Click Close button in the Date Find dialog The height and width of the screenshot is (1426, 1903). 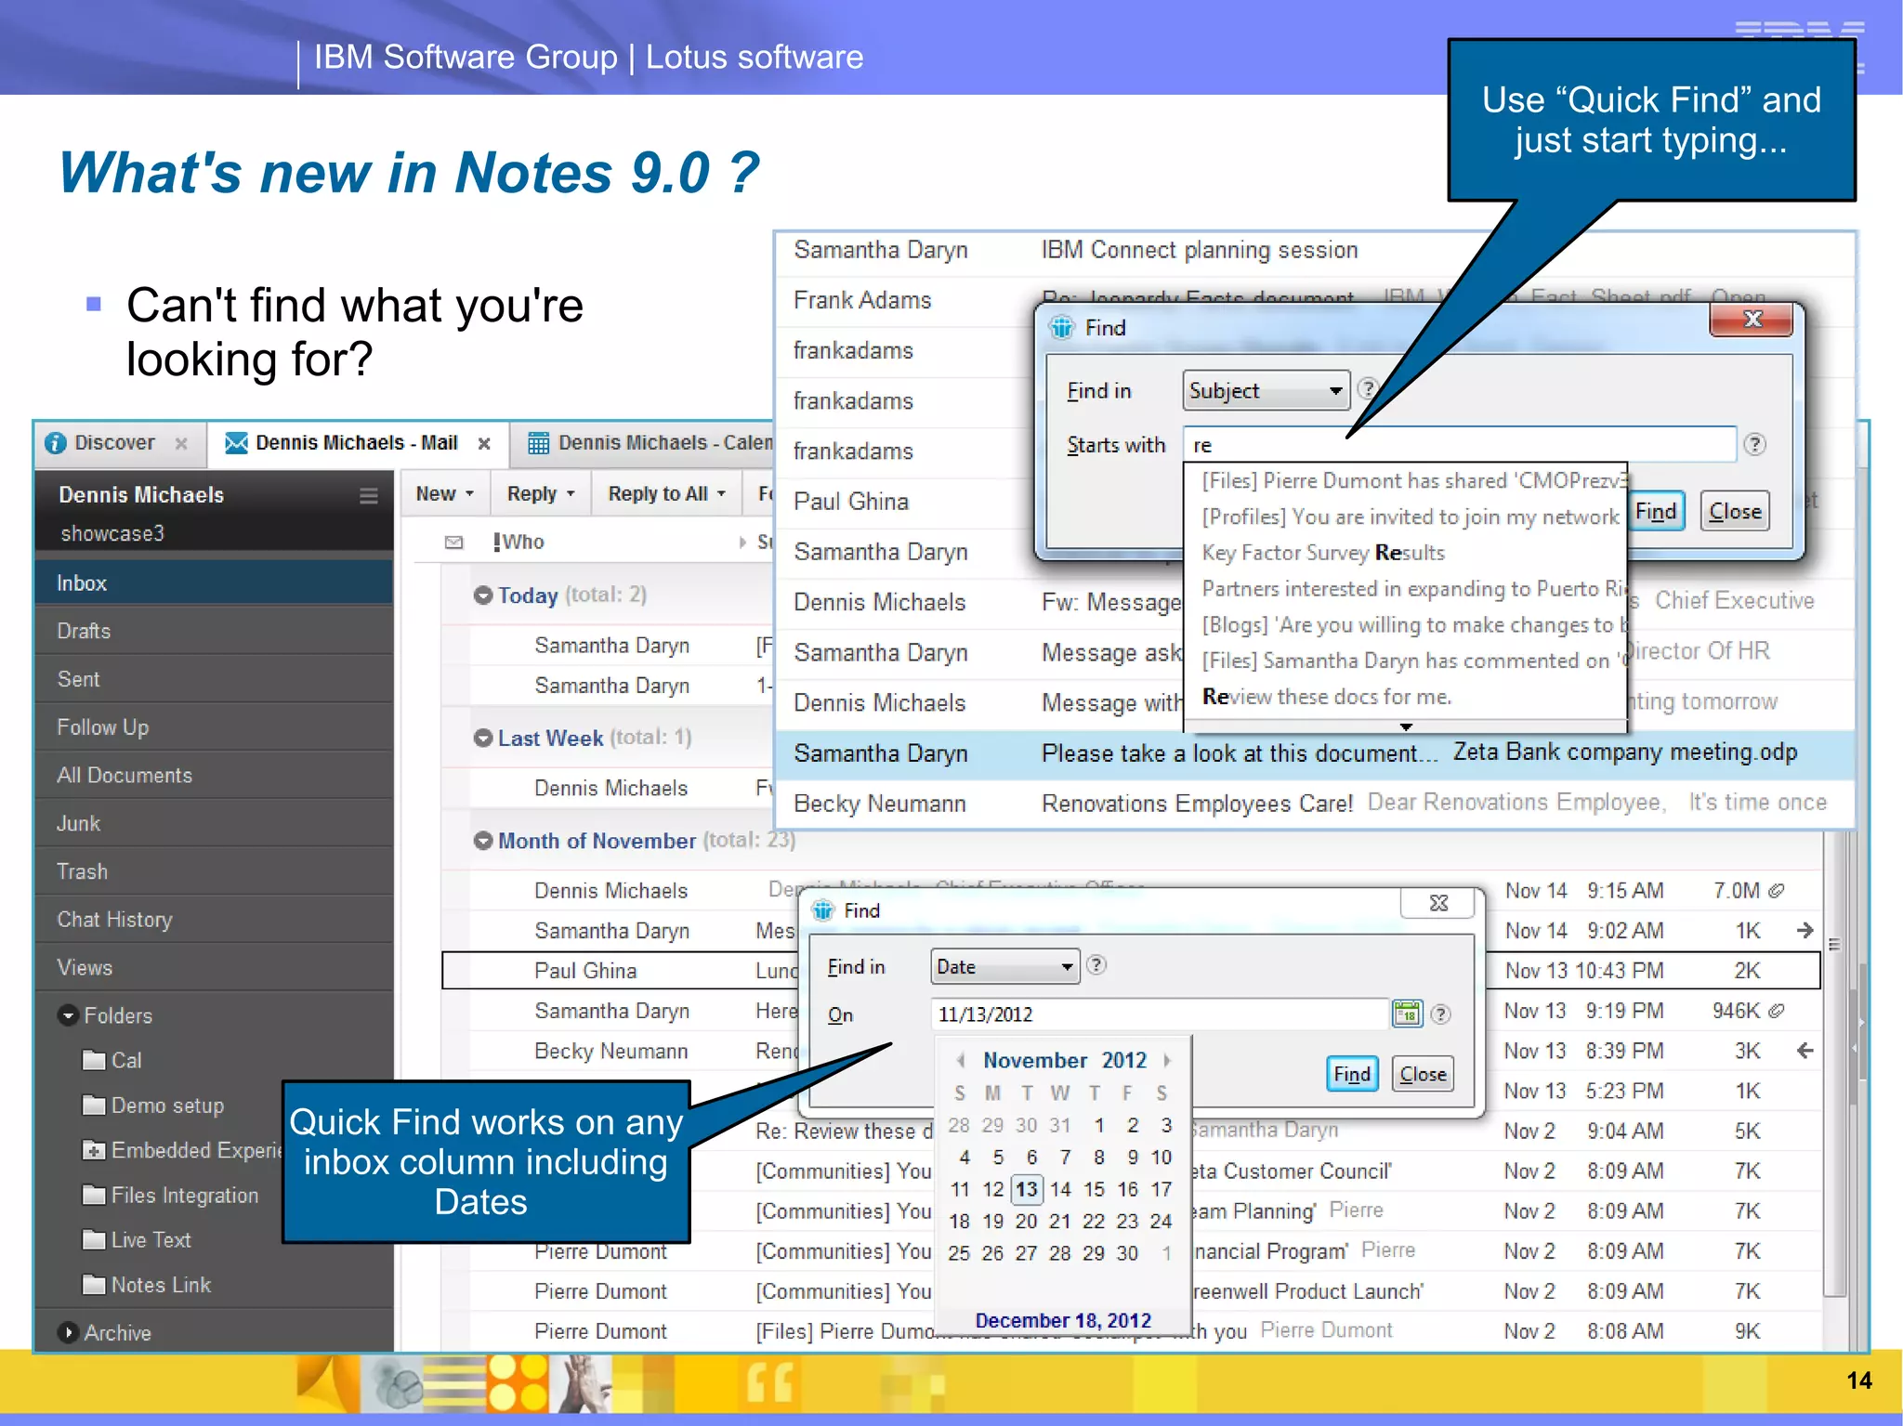click(x=1423, y=1074)
